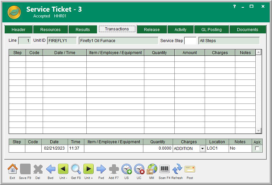Screen dimensions: 272x185
Task: Click the time 11:37 field
Action: click(76, 148)
